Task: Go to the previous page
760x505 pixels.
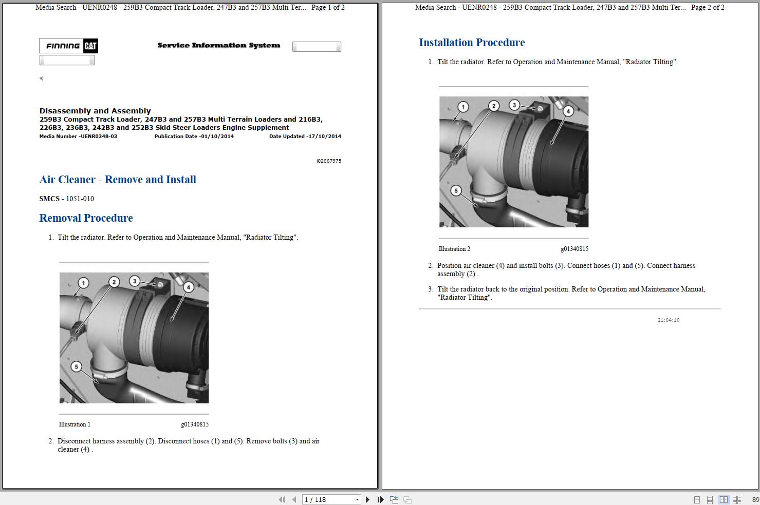Action: click(293, 499)
